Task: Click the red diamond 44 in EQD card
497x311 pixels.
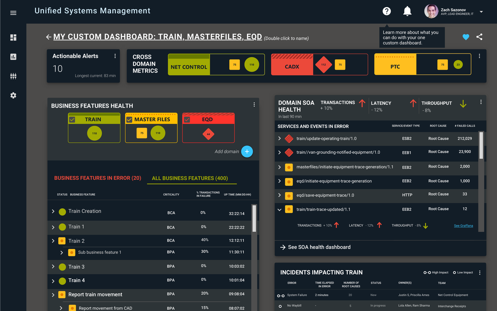Action: pyautogui.click(x=208, y=134)
